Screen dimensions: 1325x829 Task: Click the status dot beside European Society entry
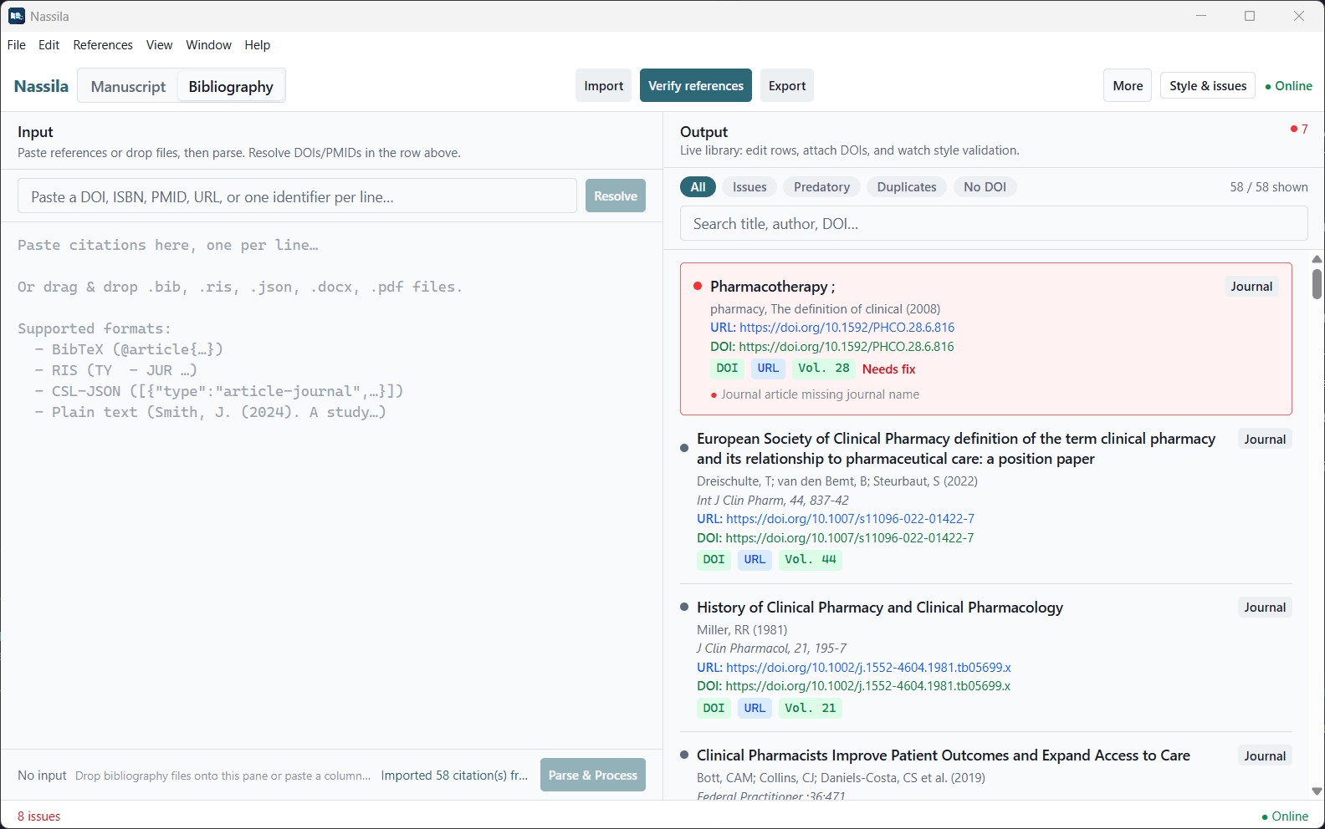(684, 448)
